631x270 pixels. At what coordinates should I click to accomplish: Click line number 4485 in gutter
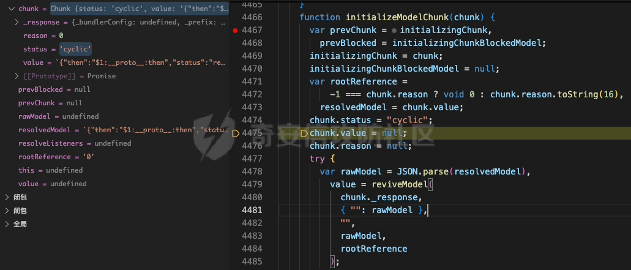(x=252, y=261)
